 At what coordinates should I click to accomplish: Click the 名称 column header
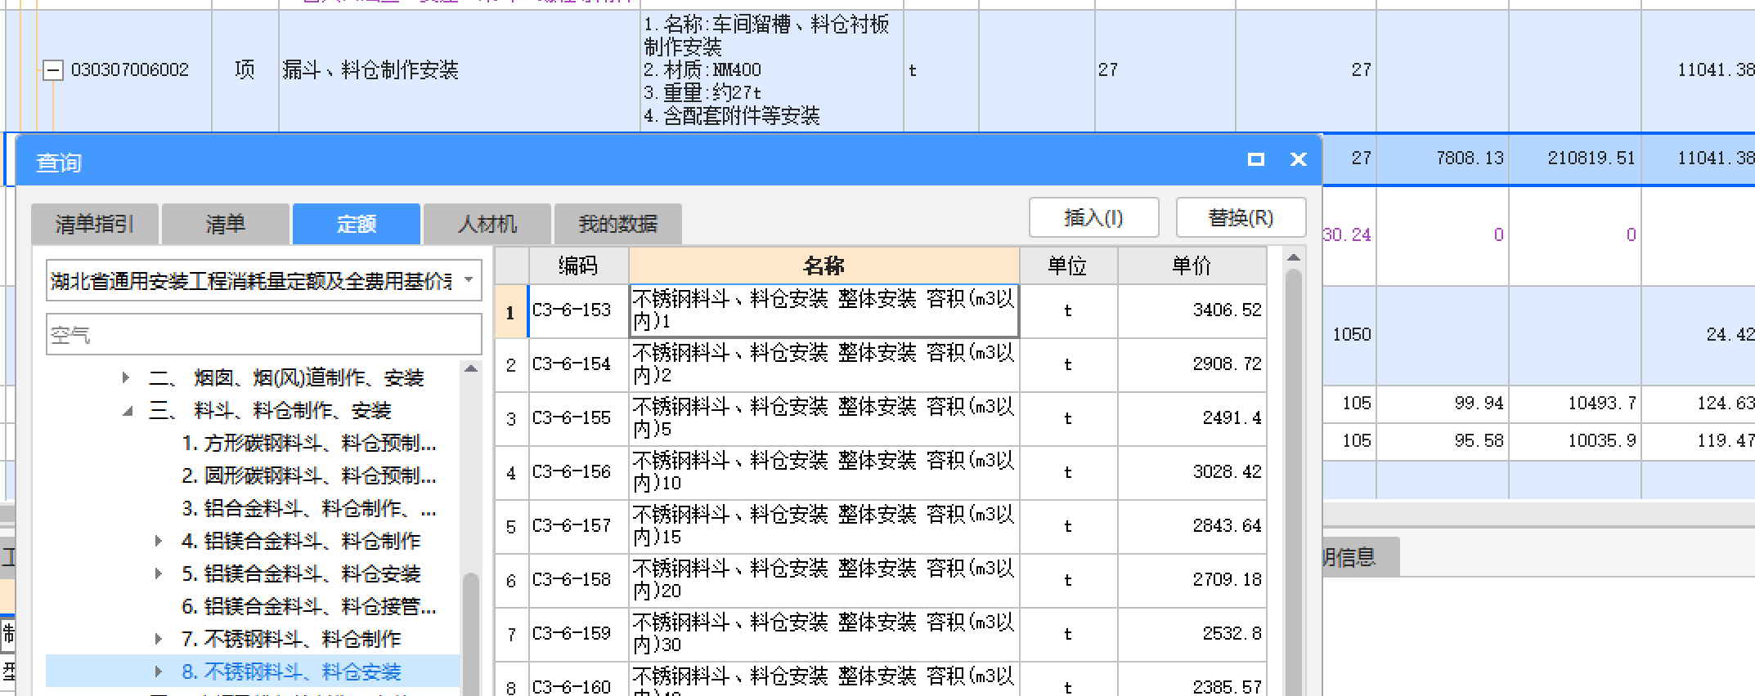point(824,265)
